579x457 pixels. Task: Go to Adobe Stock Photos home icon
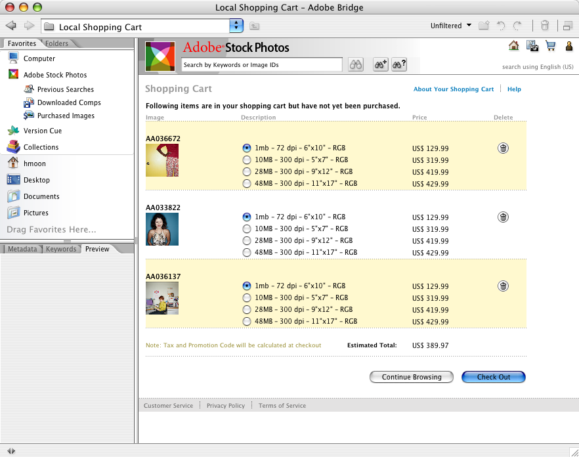tap(513, 46)
